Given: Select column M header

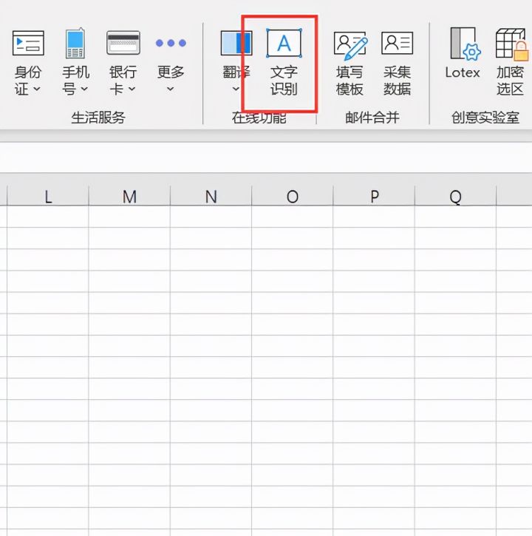Looking at the screenshot, I should point(129,196).
